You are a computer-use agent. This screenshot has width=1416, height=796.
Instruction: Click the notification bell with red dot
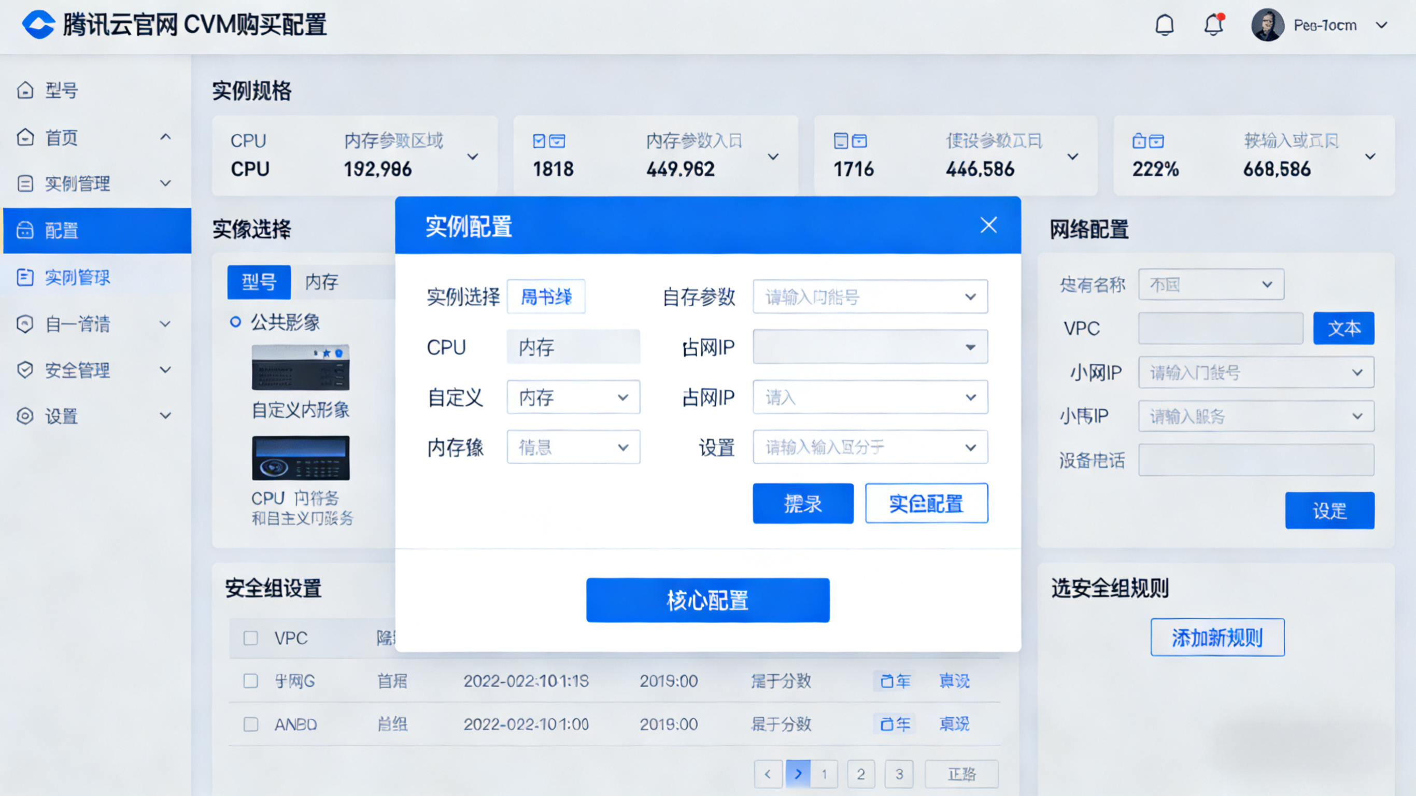coord(1214,24)
